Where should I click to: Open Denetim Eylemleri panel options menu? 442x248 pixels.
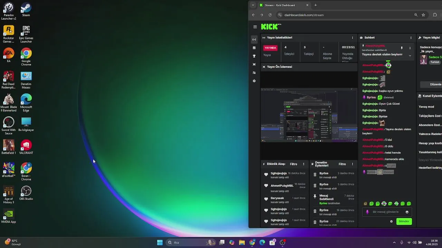(353, 164)
